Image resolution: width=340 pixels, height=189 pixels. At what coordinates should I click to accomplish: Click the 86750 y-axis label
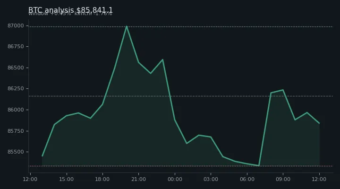(x=16, y=47)
